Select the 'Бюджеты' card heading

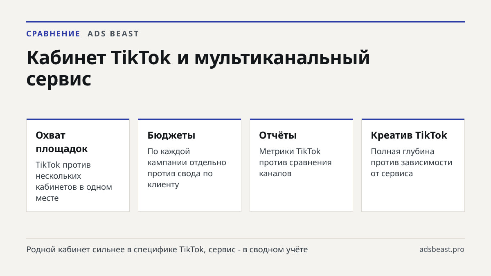(171, 135)
